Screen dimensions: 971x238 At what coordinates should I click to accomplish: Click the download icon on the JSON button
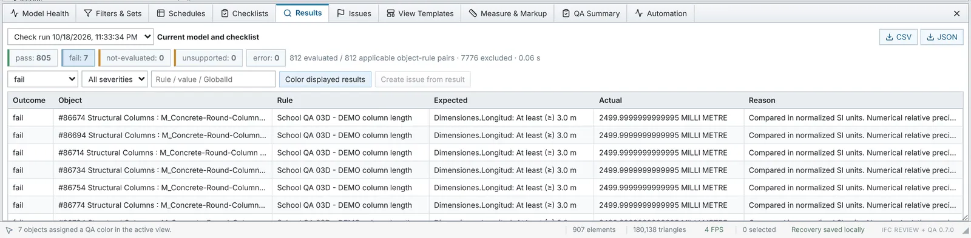click(930, 37)
